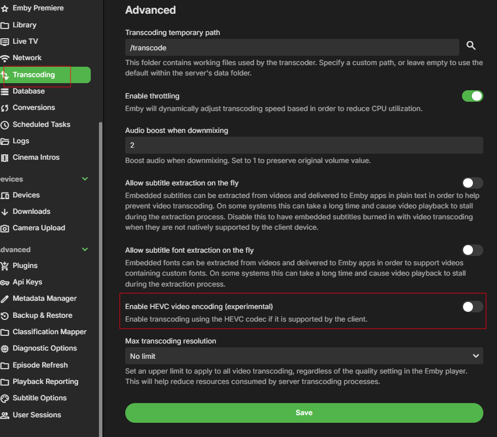Click the search icon beside transcoding path
The image size is (497, 437).
pyautogui.click(x=471, y=45)
